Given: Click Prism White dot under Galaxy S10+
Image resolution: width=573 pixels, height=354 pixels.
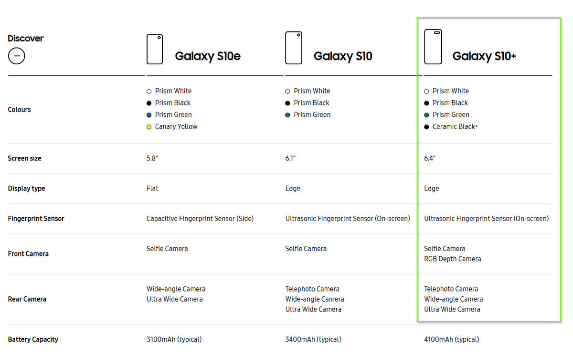Looking at the screenshot, I should point(426,91).
